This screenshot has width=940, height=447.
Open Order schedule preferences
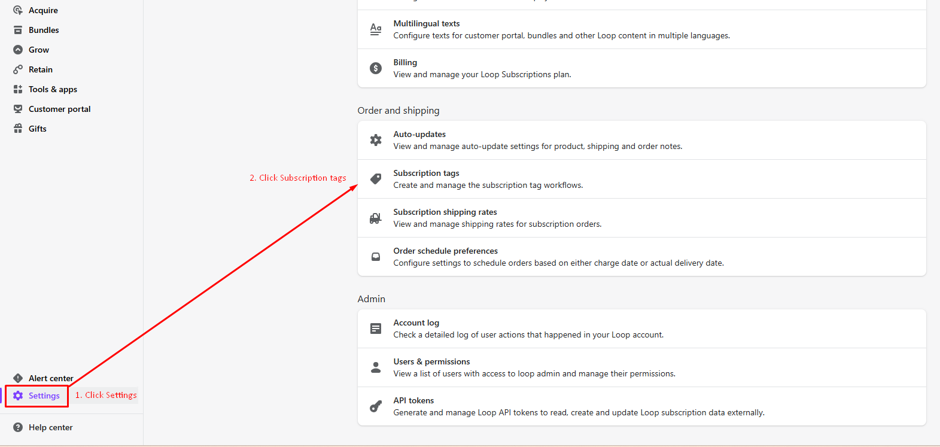tap(445, 251)
